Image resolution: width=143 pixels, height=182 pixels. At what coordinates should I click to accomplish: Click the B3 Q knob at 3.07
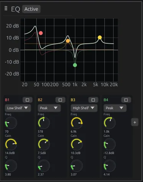click(x=76, y=166)
